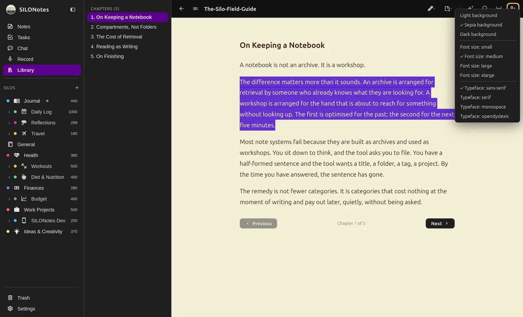Choose Typeface: monospace
The image size is (523, 317).
click(487, 107)
